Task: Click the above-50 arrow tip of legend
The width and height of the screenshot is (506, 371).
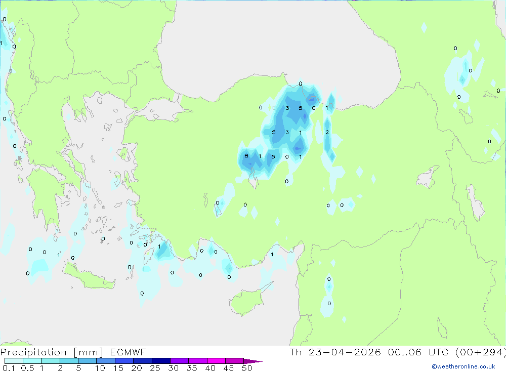Action: click(254, 361)
